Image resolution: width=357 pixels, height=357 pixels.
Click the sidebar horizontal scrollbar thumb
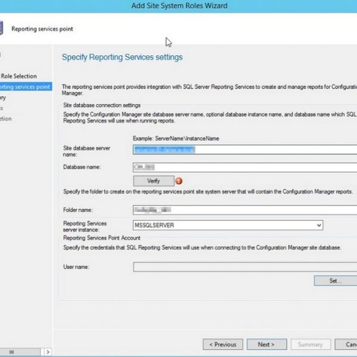[11, 352]
